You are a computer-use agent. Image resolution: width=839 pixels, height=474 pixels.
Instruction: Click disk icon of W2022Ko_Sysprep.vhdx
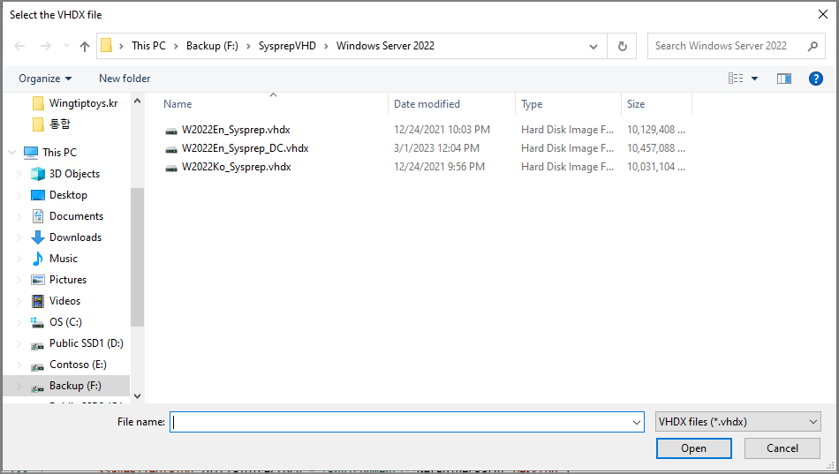pos(171,168)
